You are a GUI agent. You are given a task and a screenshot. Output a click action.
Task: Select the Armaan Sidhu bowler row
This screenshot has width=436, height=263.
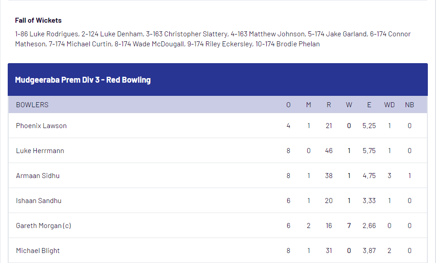pyautogui.click(x=218, y=176)
